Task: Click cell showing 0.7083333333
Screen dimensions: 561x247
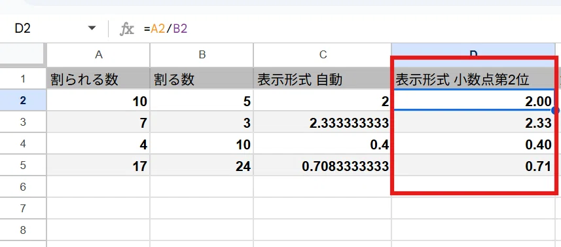Action: (x=323, y=165)
